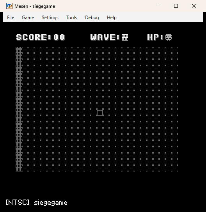This screenshot has height=212, width=206.
Task: Click the square cursor in the game grid
Action: coord(100,112)
